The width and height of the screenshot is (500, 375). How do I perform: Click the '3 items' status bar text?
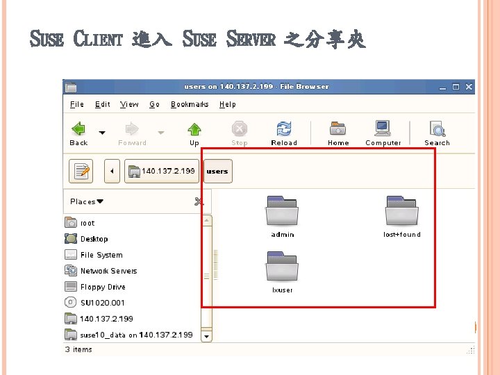pyautogui.click(x=78, y=349)
